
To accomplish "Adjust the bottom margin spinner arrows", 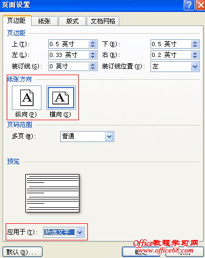I will [x=195, y=44].
